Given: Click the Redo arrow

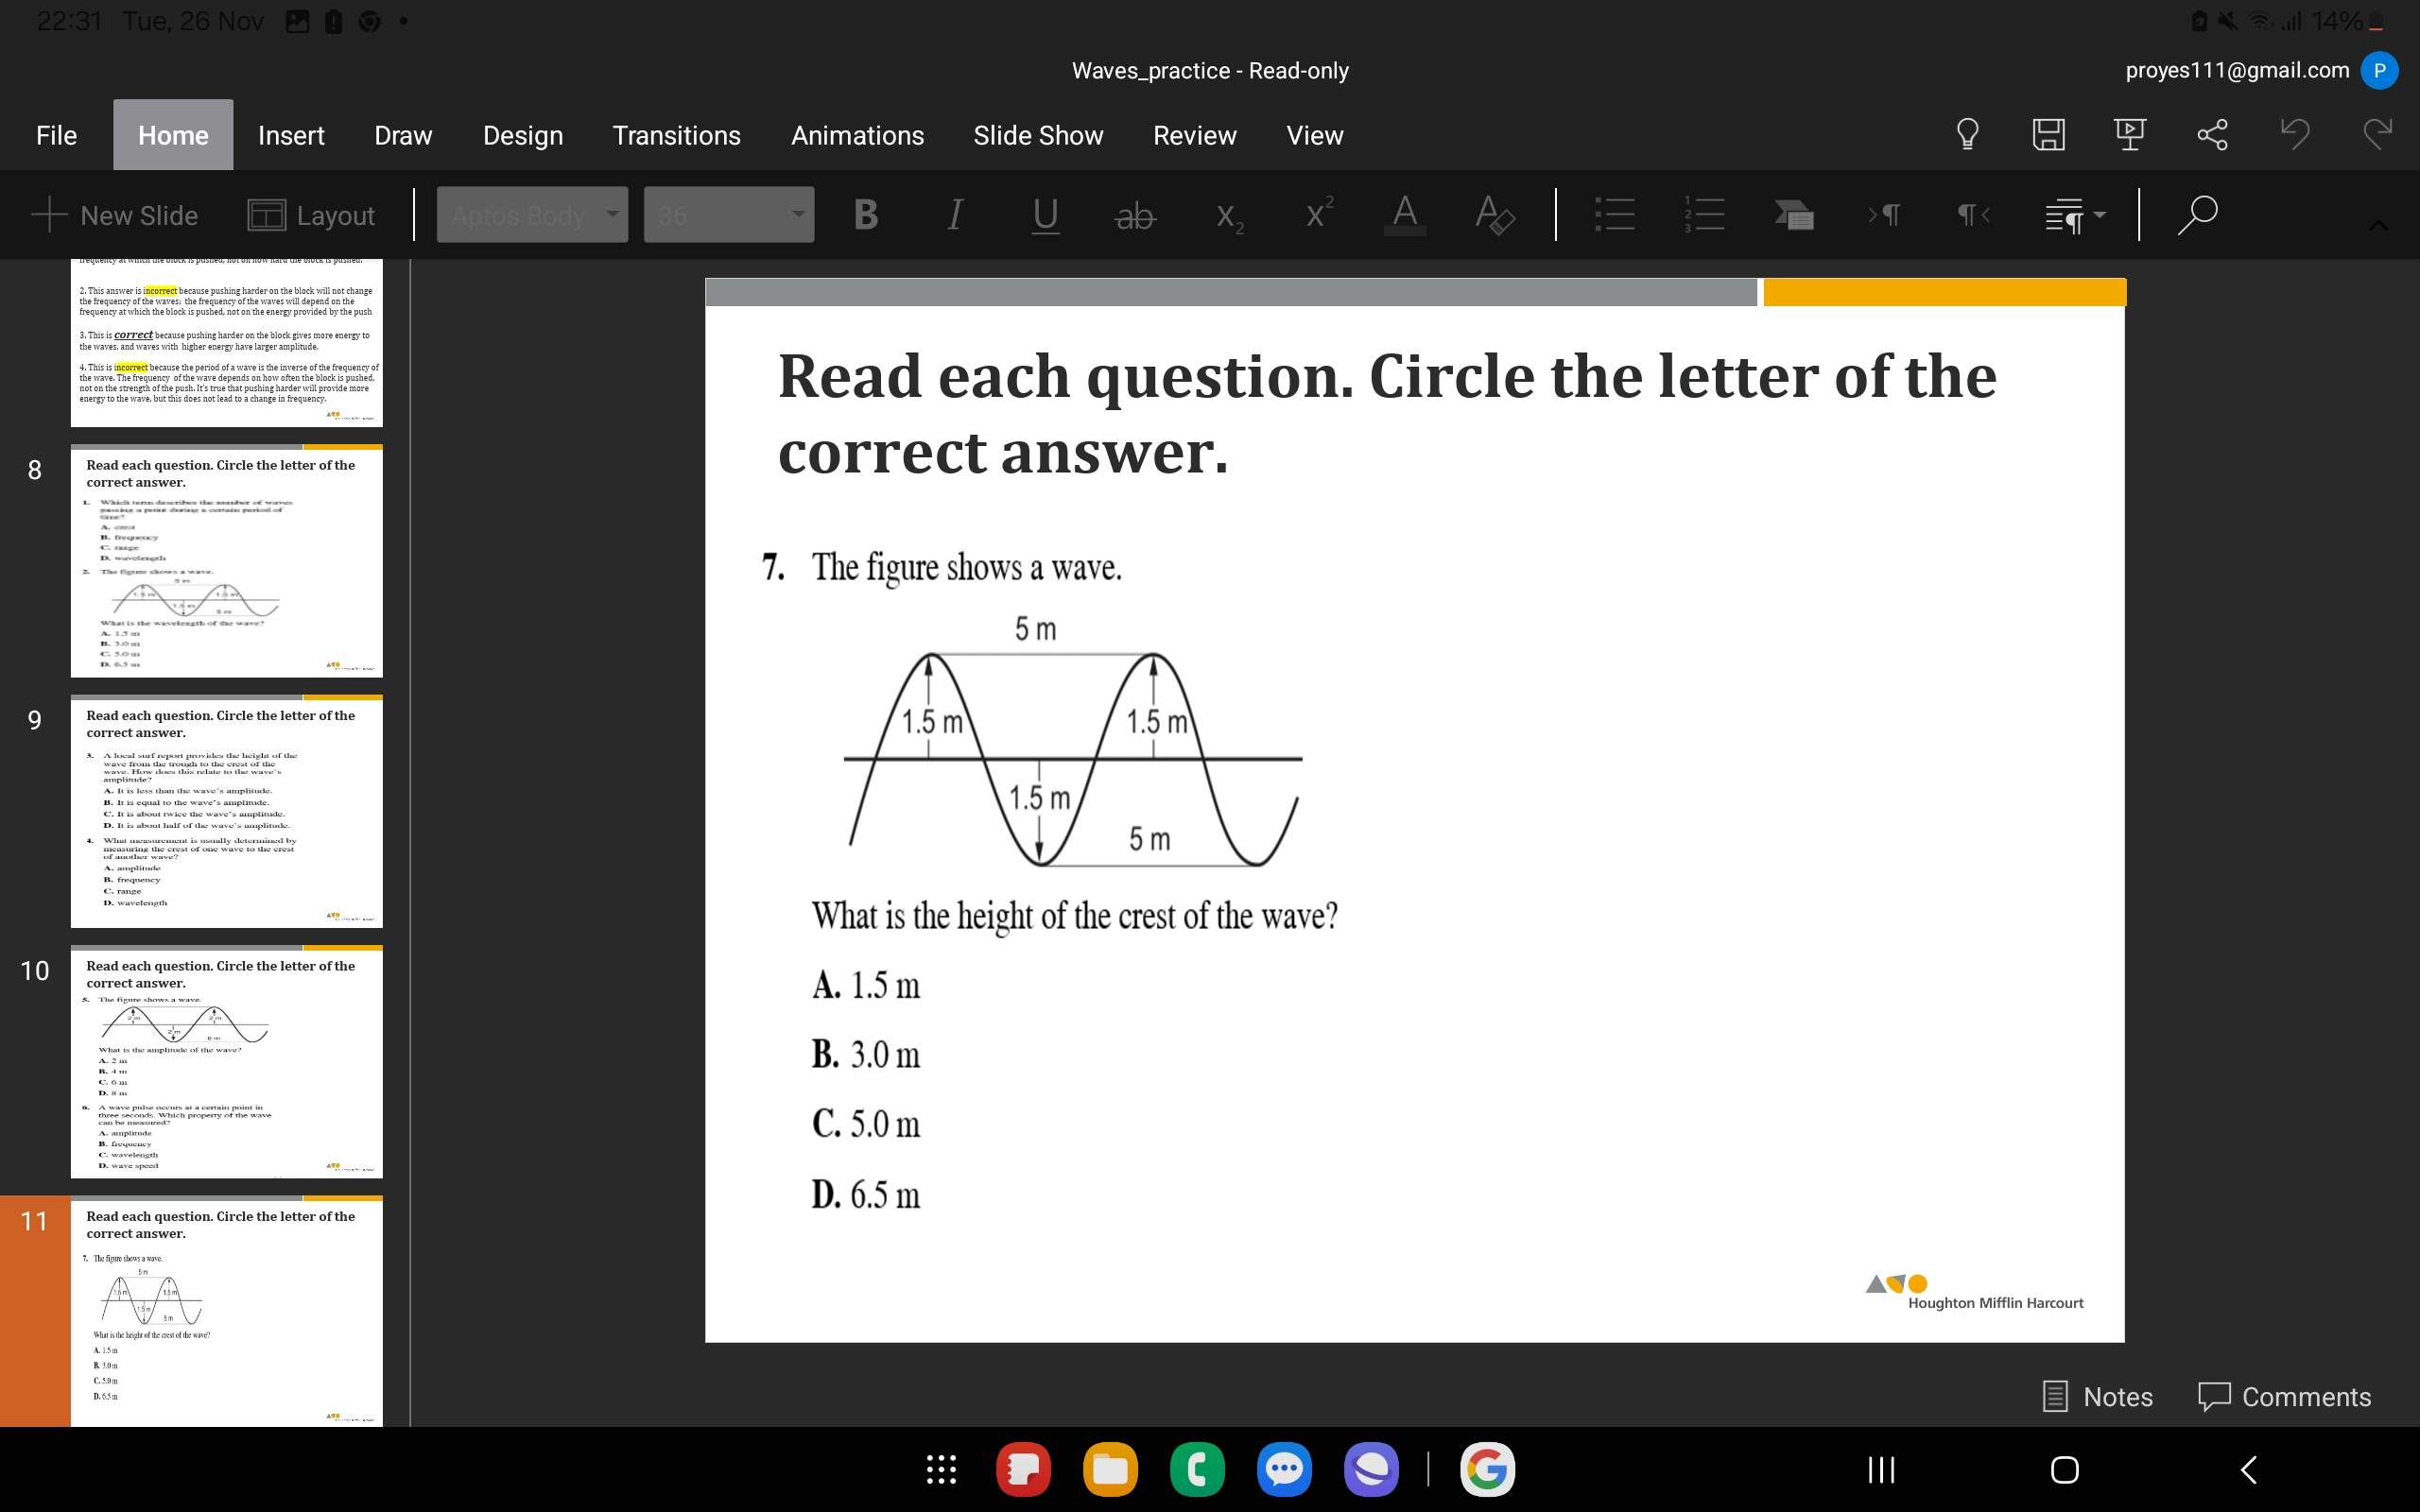Looking at the screenshot, I should (x=2377, y=134).
